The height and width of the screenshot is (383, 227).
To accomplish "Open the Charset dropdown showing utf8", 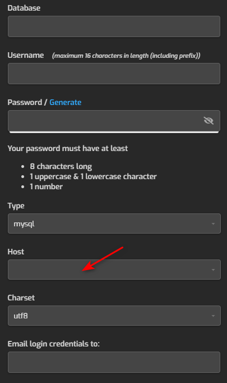I will click(x=114, y=316).
